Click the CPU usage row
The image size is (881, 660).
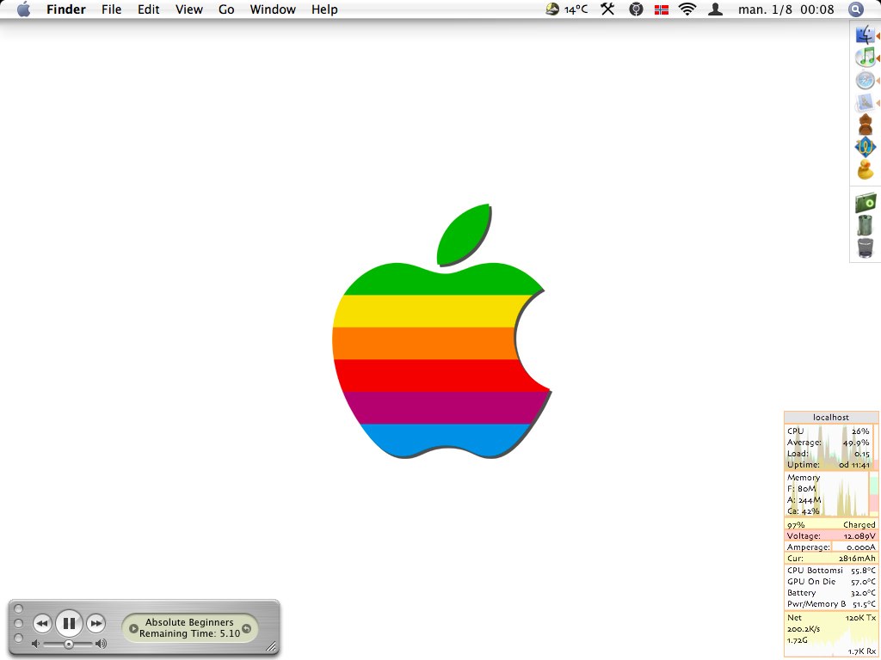point(829,431)
